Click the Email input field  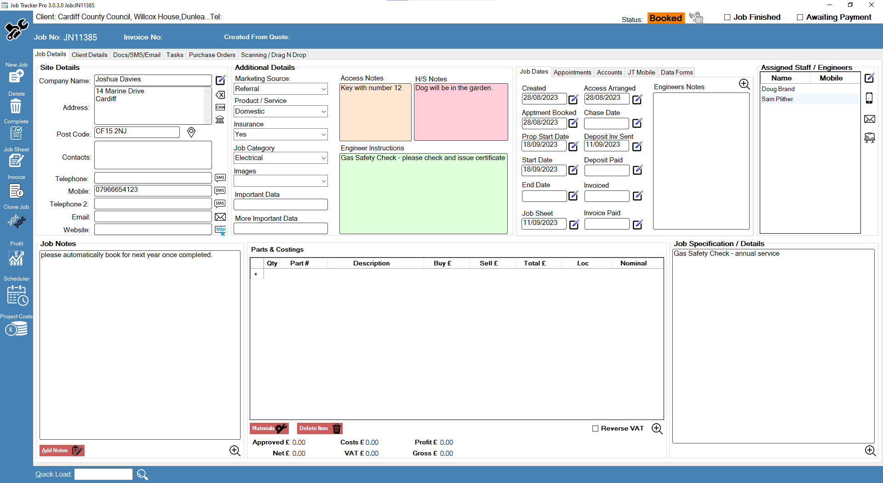[153, 217]
